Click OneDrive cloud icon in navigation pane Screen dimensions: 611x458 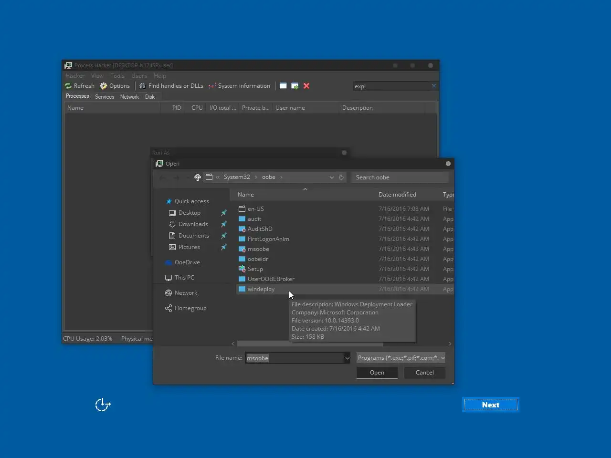[x=169, y=262]
